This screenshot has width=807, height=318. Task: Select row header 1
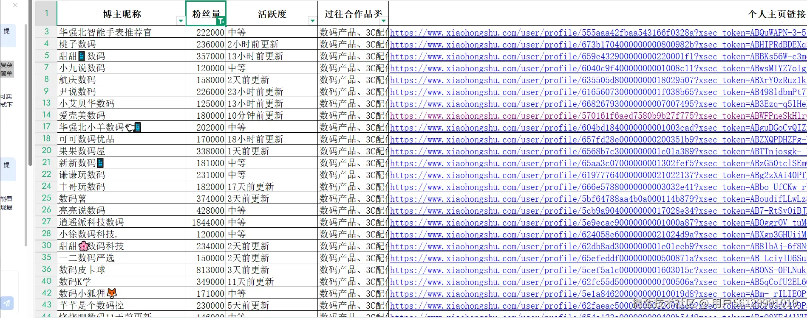[x=46, y=14]
